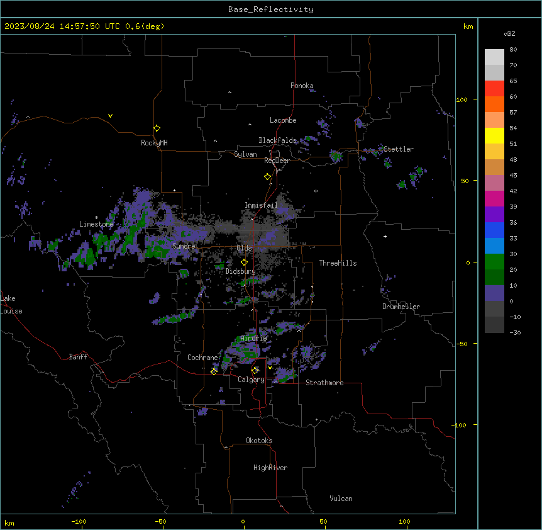
Task: Select the light gray 70–80 dBZ swatch
Action: (494, 57)
